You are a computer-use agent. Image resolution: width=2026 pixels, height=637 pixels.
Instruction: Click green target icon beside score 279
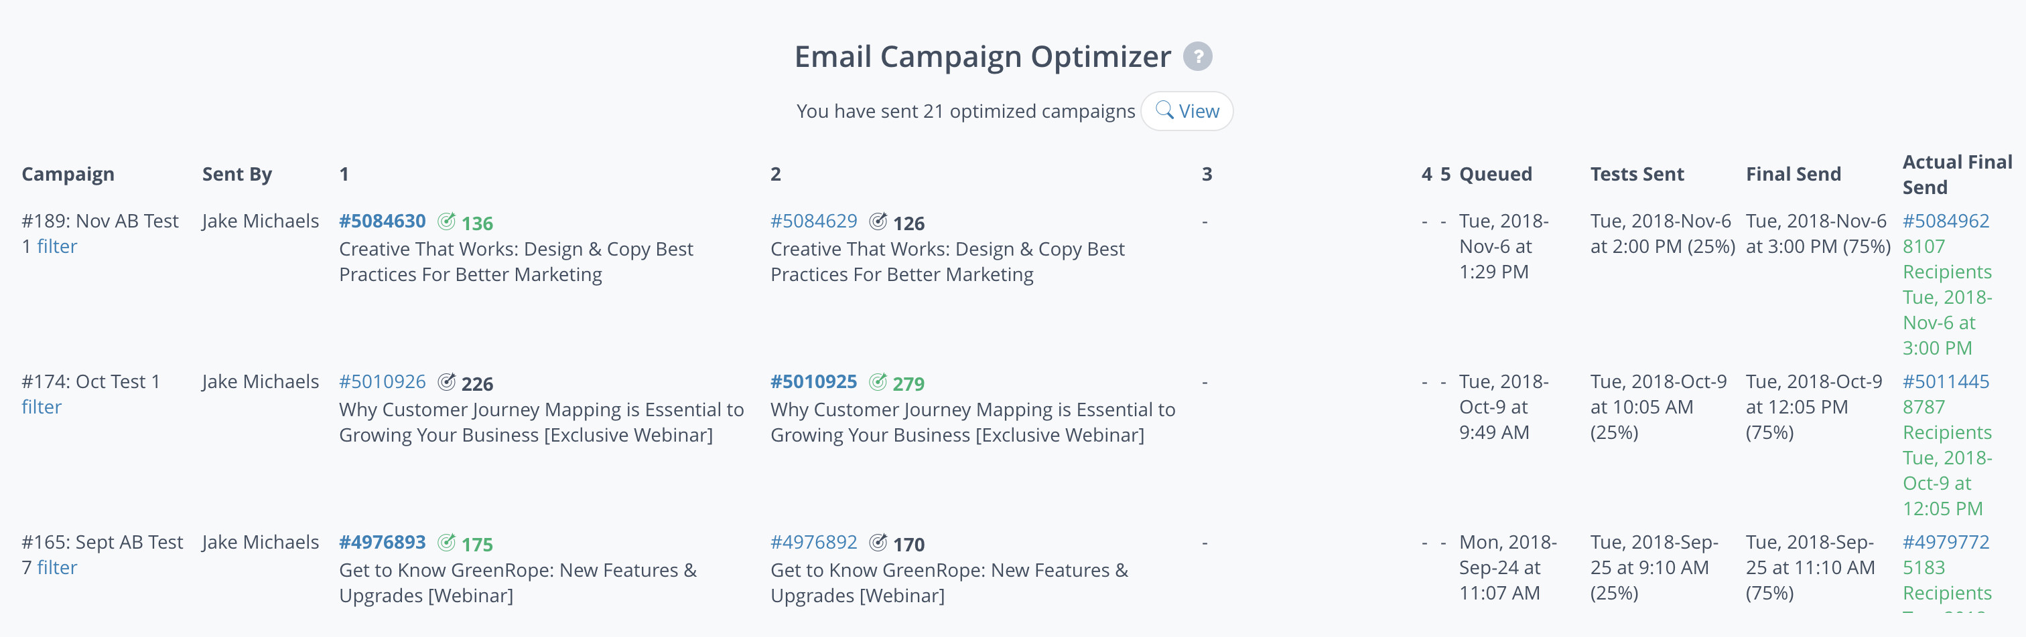[x=878, y=381]
